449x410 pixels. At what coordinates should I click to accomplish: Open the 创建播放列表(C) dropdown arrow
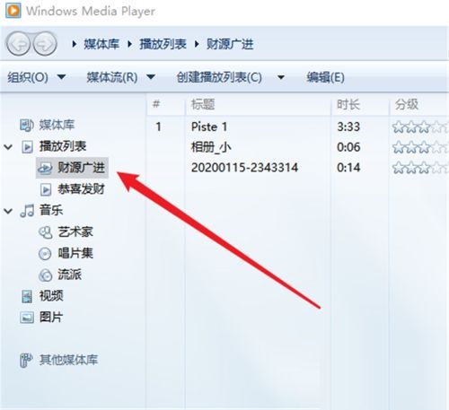(281, 77)
